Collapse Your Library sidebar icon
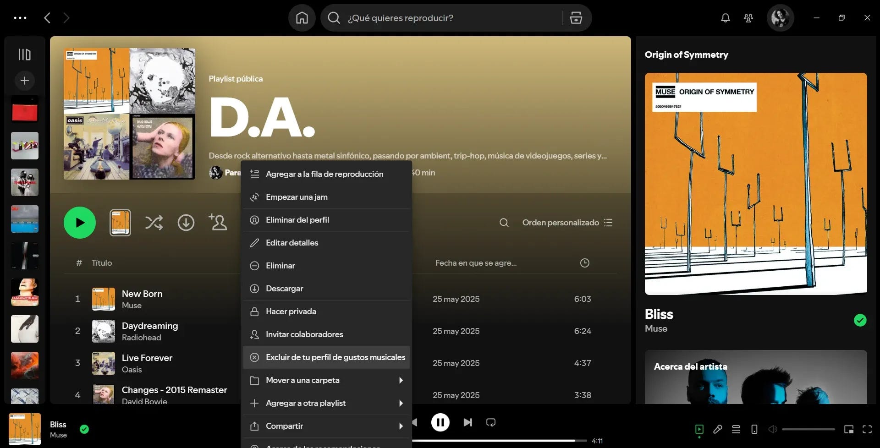Screen dimensions: 880x448 25,55
